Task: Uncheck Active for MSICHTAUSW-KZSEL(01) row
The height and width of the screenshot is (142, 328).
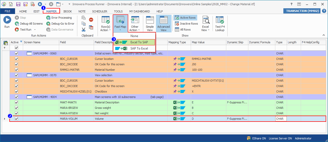Action: point(17,91)
